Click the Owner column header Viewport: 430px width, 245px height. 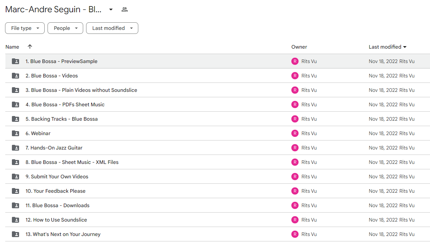click(x=299, y=47)
